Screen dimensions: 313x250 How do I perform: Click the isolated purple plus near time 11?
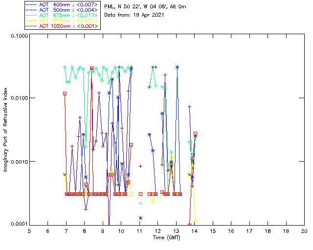click(140, 166)
